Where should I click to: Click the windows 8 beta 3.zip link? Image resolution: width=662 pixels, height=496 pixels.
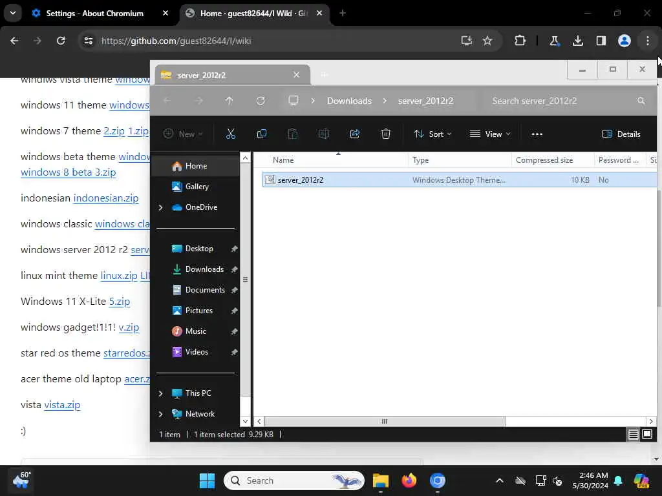(69, 172)
